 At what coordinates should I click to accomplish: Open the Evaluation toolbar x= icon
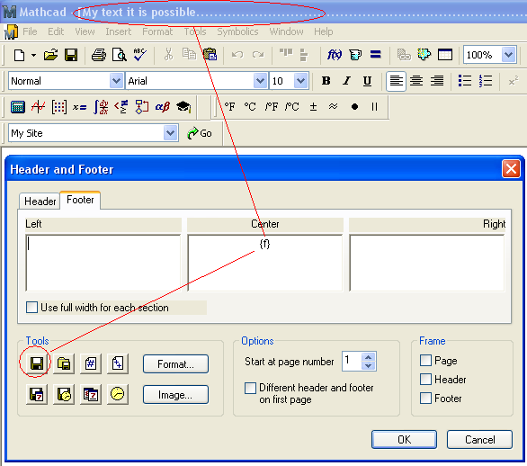(80, 107)
